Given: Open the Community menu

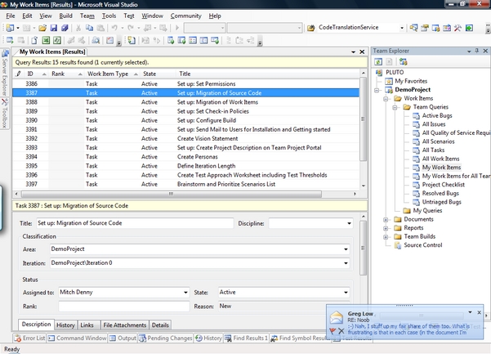Looking at the screenshot, I should coord(185,16).
